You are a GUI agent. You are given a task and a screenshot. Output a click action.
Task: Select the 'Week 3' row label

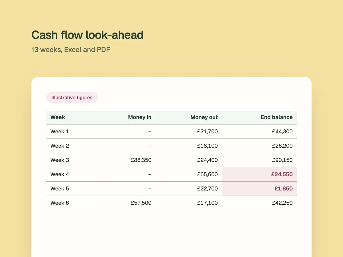[60, 160]
